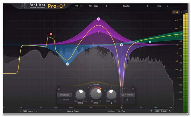Image resolution: width=191 pixels, height=117 pixels.
Task: Select the magenta peak band node
Action: click(99, 19)
